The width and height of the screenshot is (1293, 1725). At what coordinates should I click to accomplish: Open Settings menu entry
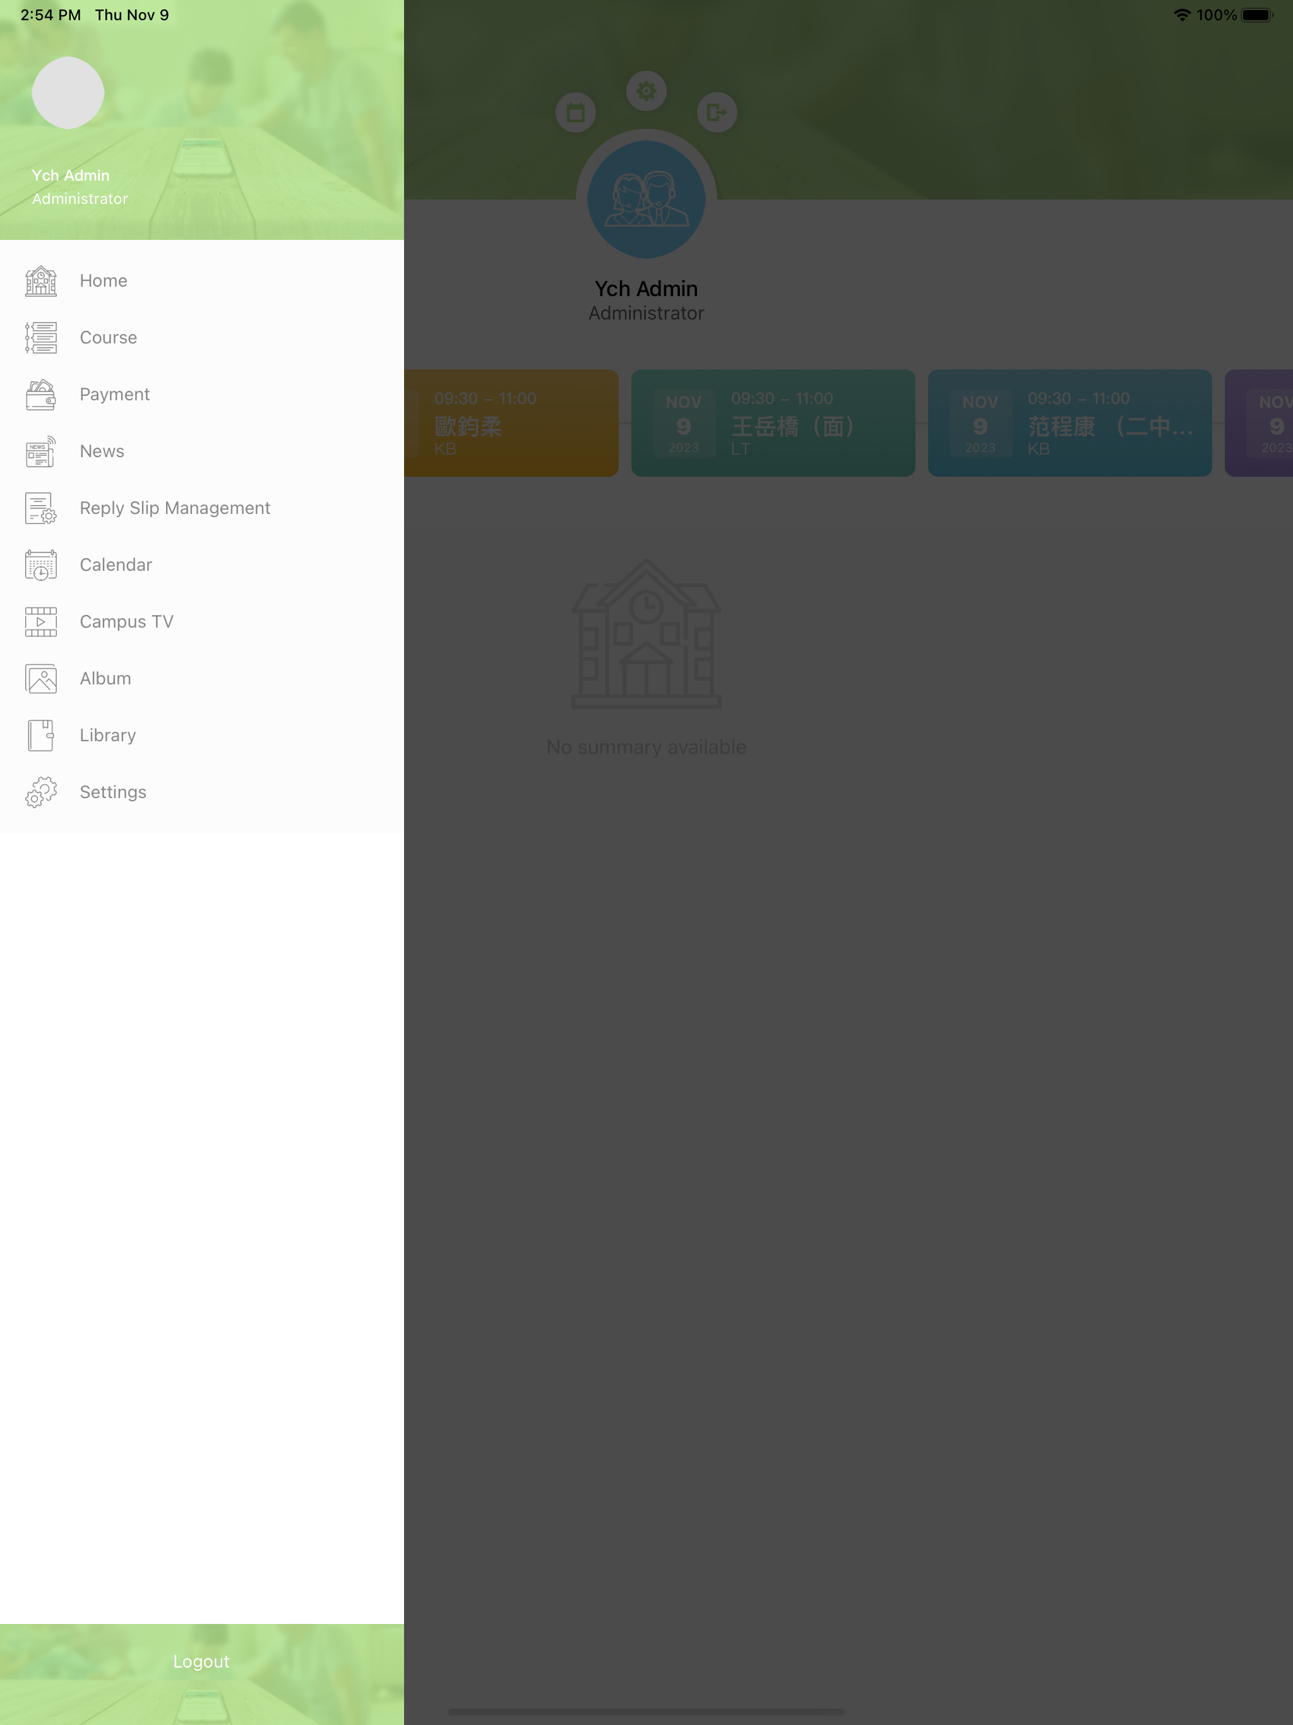(x=202, y=792)
